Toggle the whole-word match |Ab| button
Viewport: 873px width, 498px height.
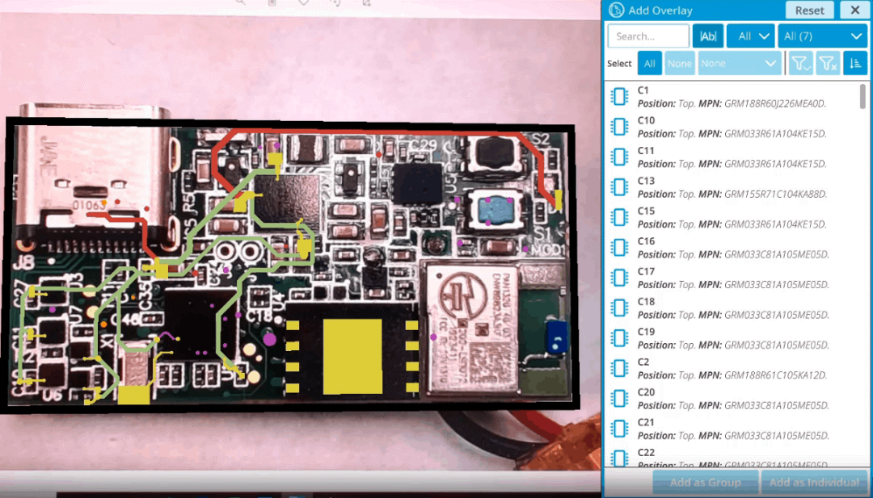[x=708, y=36]
